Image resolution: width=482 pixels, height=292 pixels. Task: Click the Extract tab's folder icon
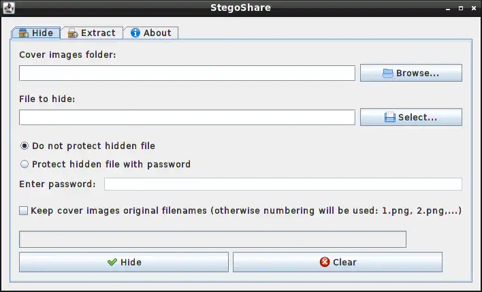click(x=72, y=33)
